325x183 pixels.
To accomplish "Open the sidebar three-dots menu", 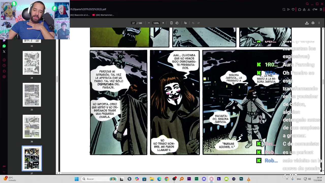I will click(4, 172).
